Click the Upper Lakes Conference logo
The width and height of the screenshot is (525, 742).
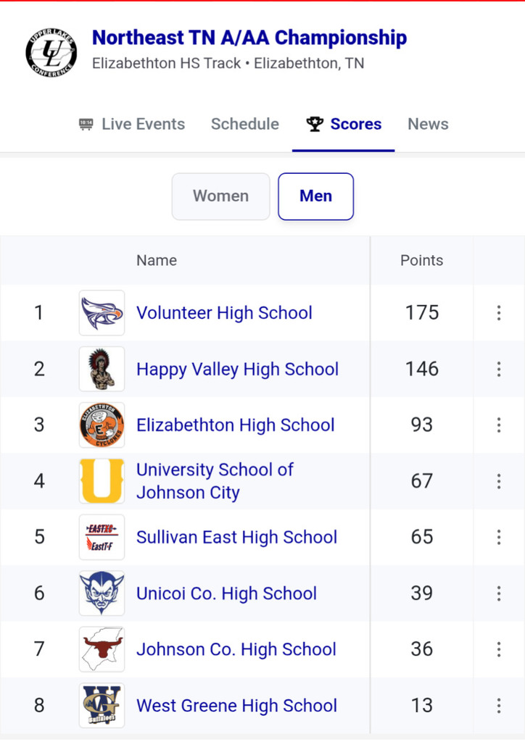coord(51,53)
